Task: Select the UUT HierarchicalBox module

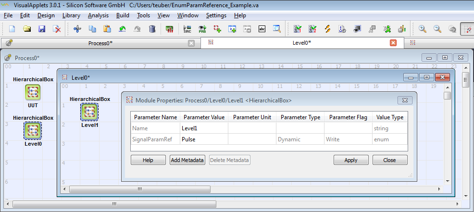Action: click(33, 92)
